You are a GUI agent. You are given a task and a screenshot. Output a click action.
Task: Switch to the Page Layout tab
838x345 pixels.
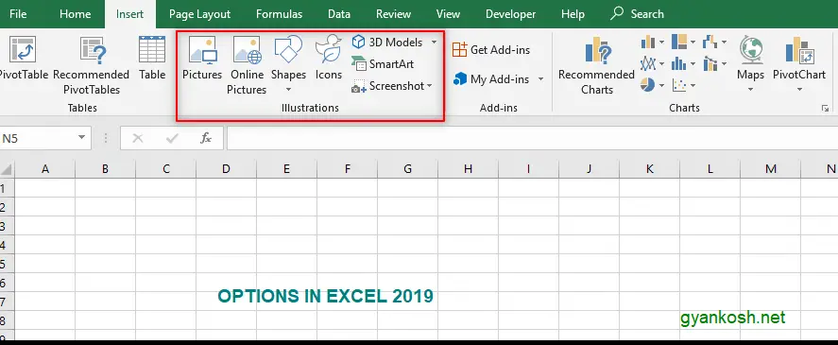point(199,14)
